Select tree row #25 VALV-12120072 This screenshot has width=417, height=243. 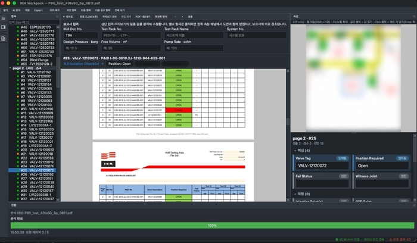32,170
